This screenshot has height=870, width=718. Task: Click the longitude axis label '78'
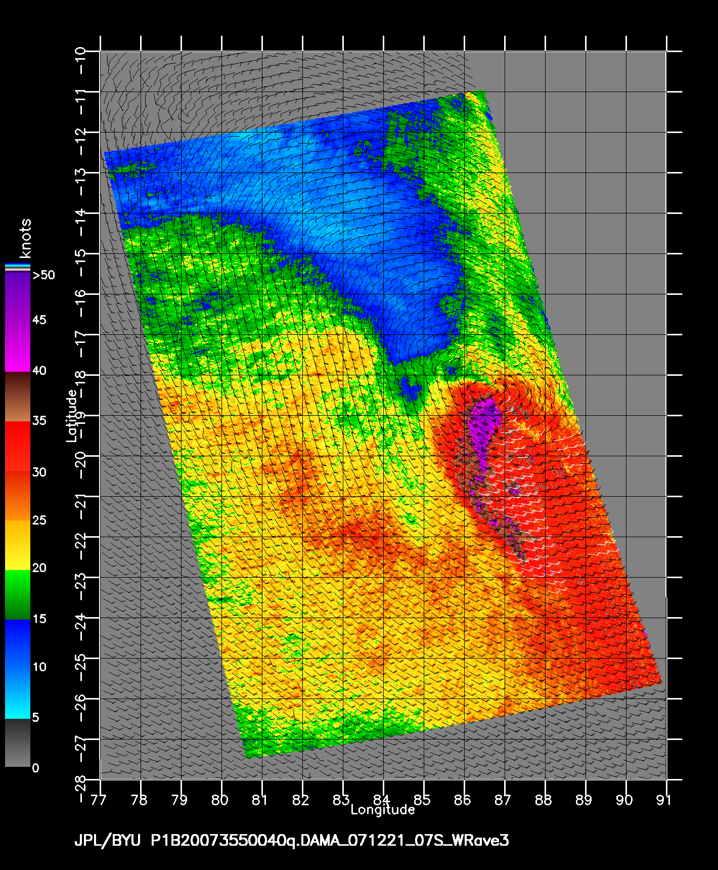click(139, 800)
